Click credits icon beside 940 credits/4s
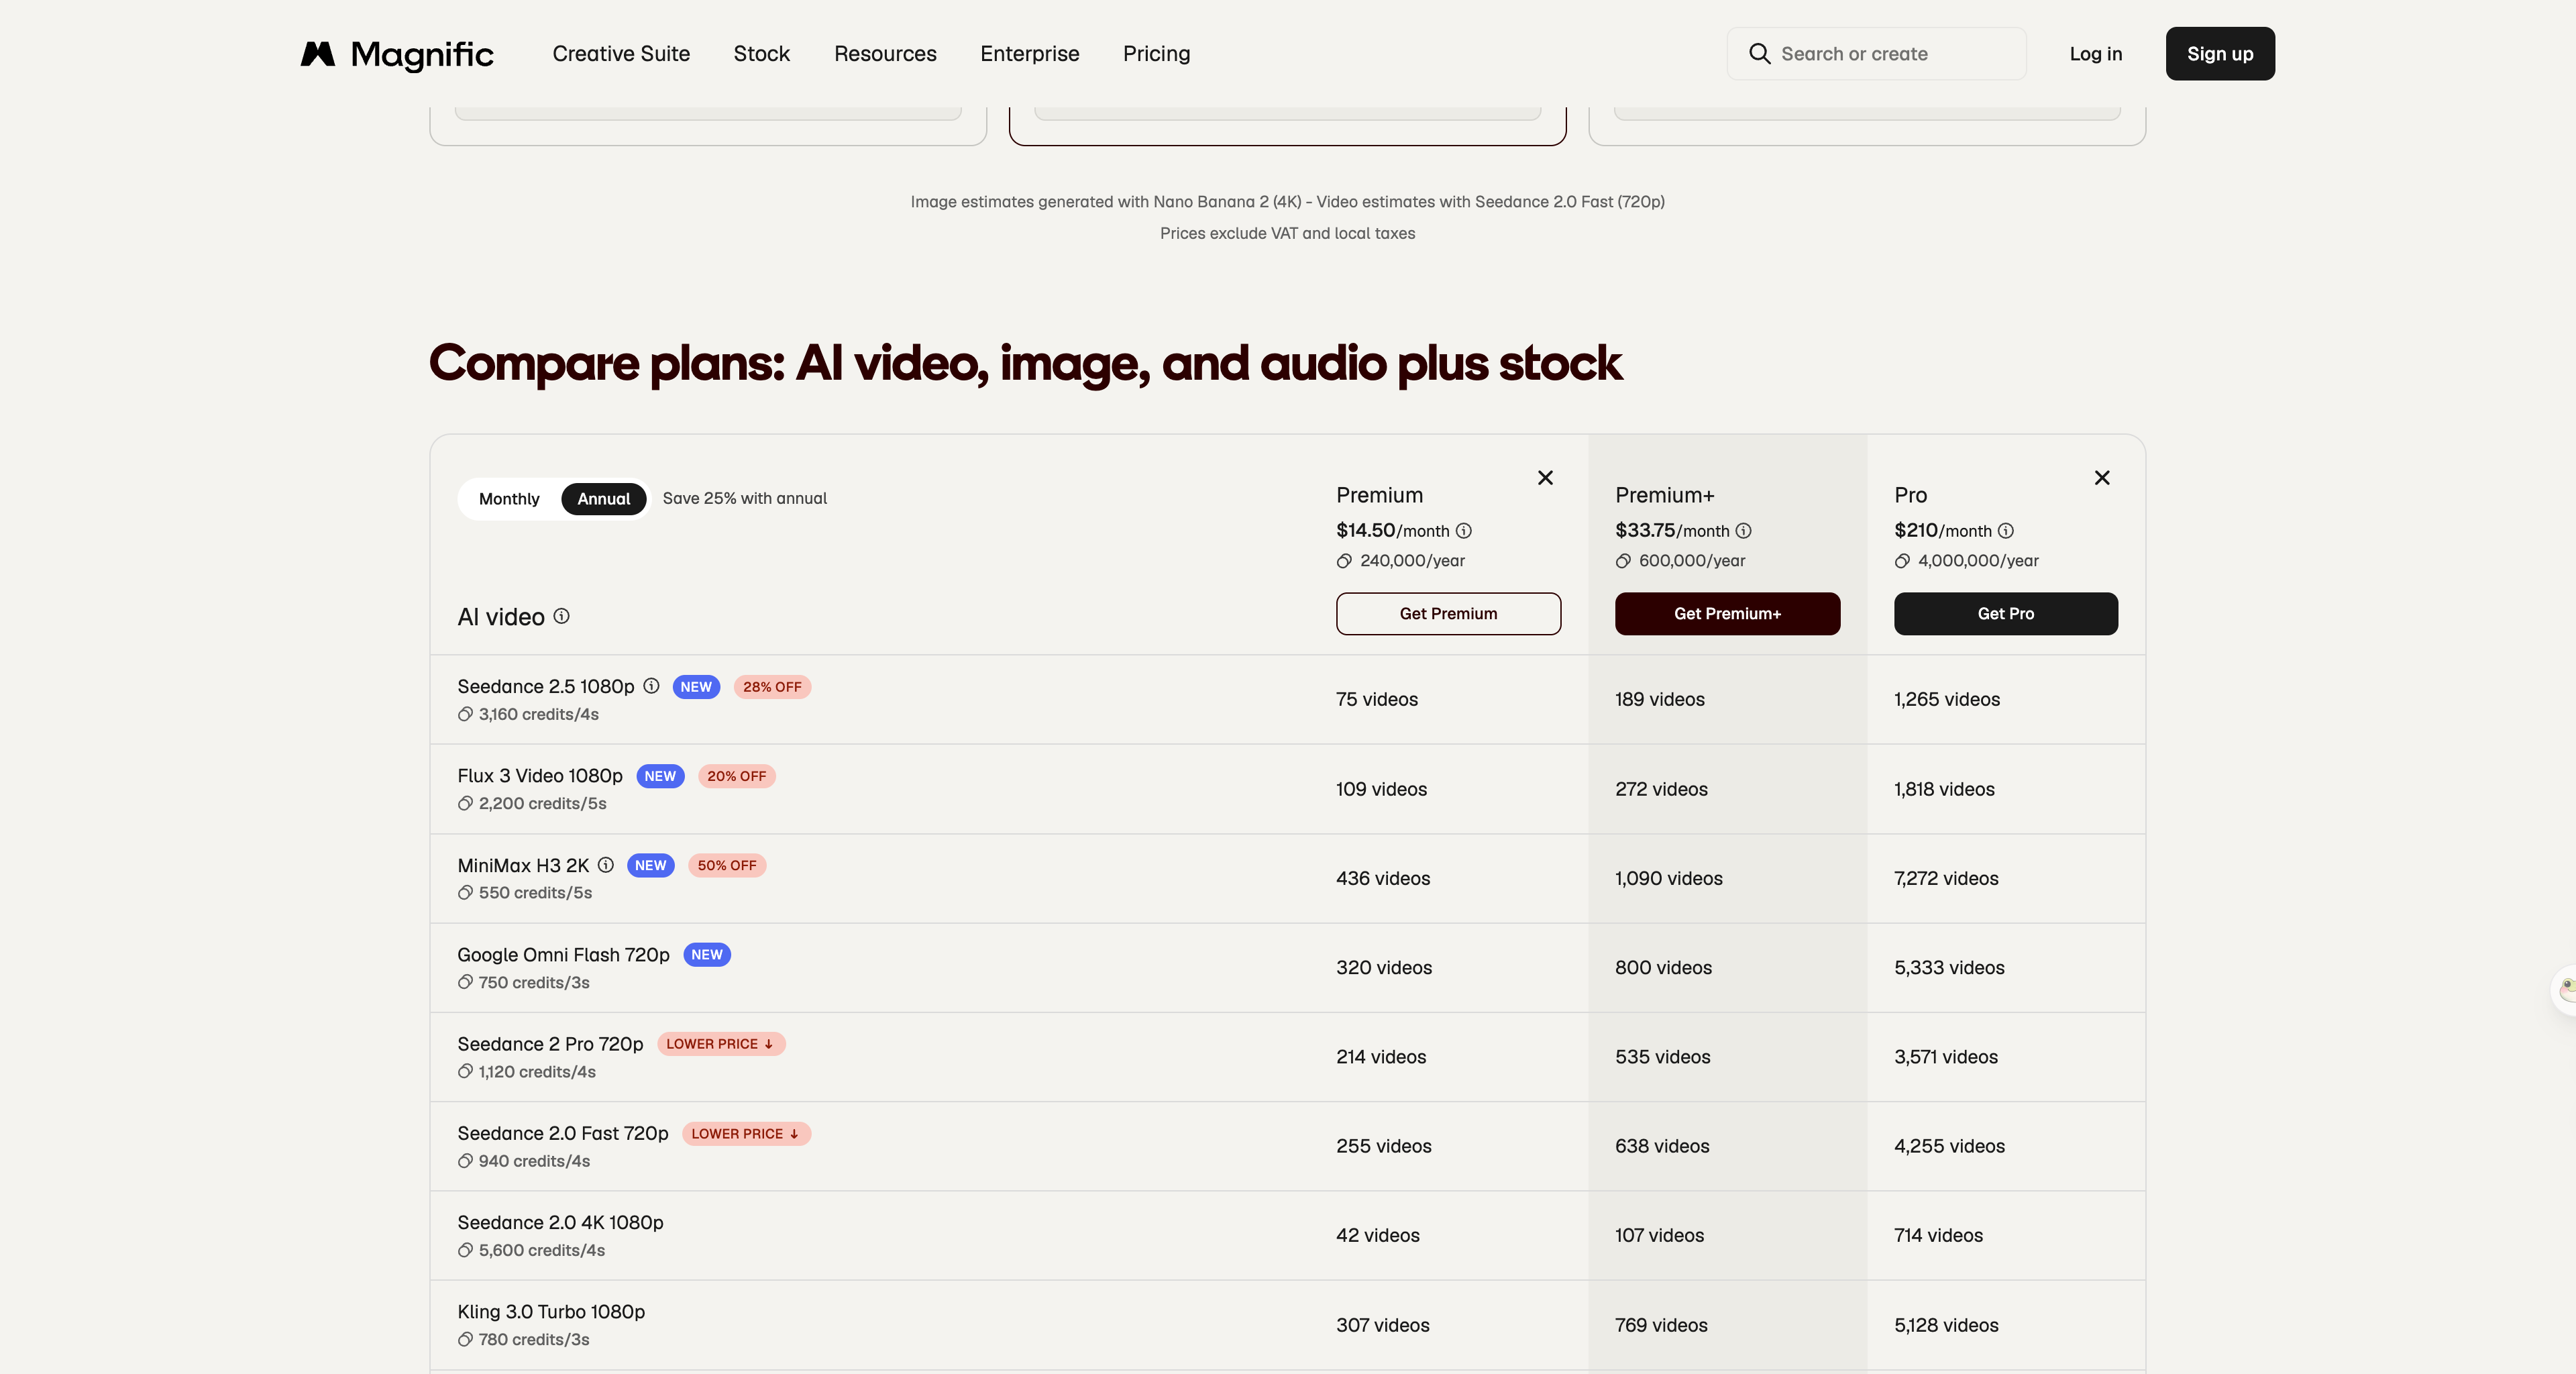Viewport: 2576px width, 1374px height. click(465, 1161)
